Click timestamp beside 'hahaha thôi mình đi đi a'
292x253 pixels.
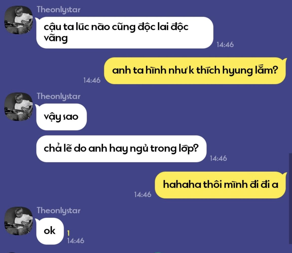(143, 194)
